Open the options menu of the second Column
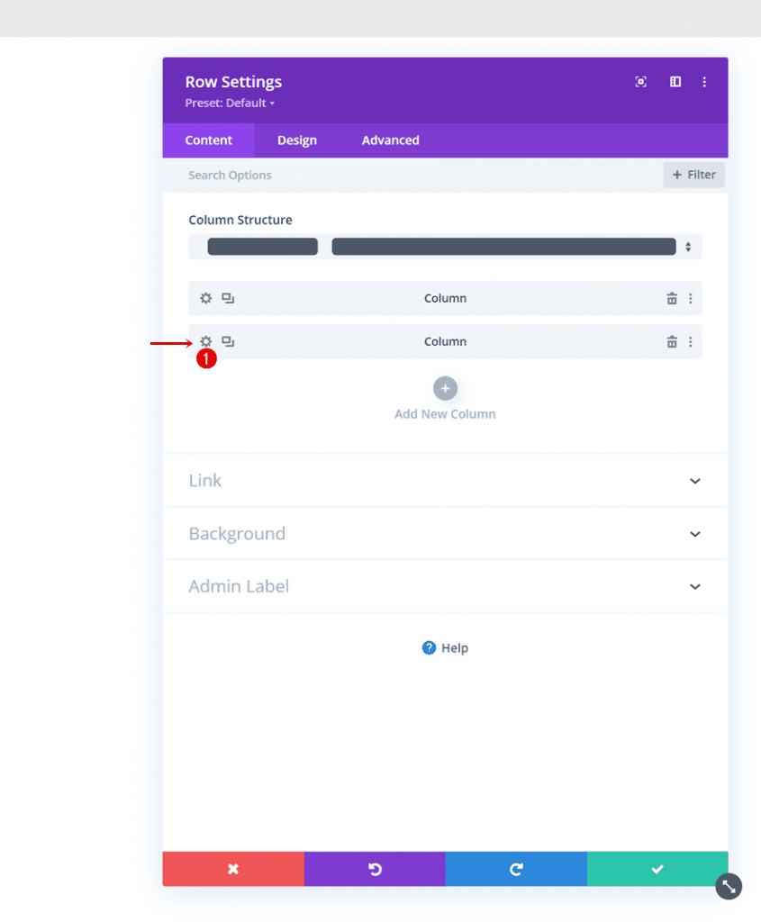 [691, 341]
